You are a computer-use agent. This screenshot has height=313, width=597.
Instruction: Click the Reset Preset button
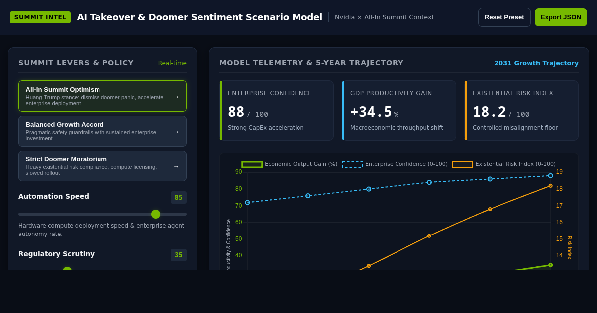tap(504, 17)
